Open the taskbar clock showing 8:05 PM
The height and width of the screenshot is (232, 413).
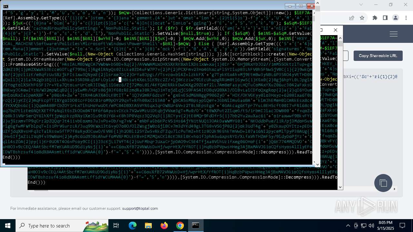(x=385, y=226)
